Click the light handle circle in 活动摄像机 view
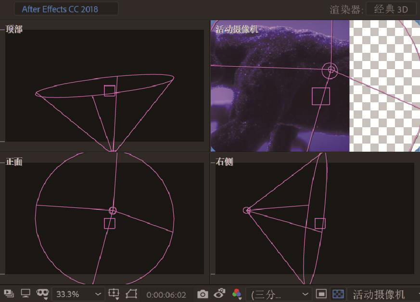Image resolution: width=420 pixels, height=302 pixels. pyautogui.click(x=330, y=71)
